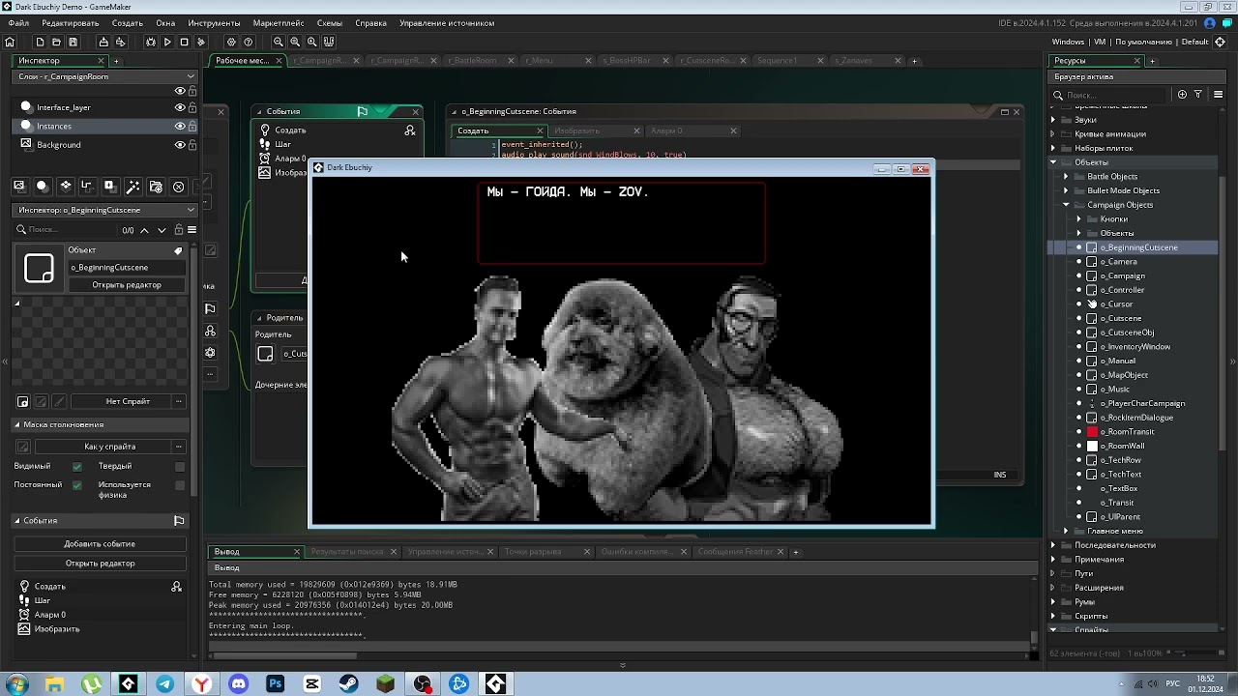Delete the selected layer with X icon
Image resolution: width=1238 pixels, height=696 pixels.
click(x=178, y=186)
